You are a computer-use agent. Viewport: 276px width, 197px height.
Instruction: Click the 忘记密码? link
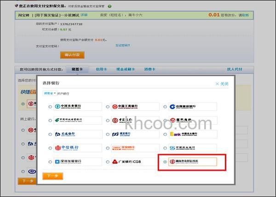tap(123, 46)
